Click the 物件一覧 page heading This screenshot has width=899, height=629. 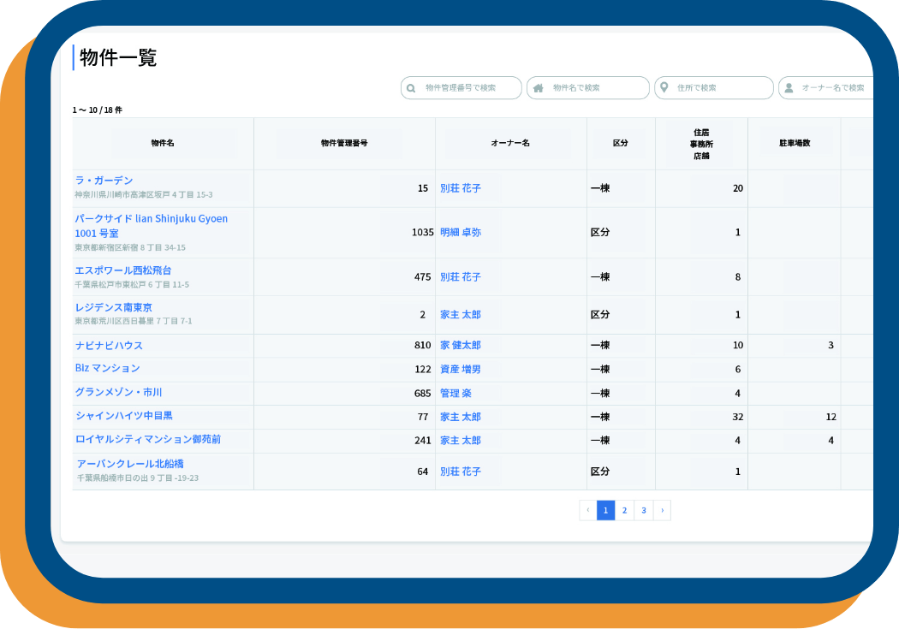tap(118, 58)
